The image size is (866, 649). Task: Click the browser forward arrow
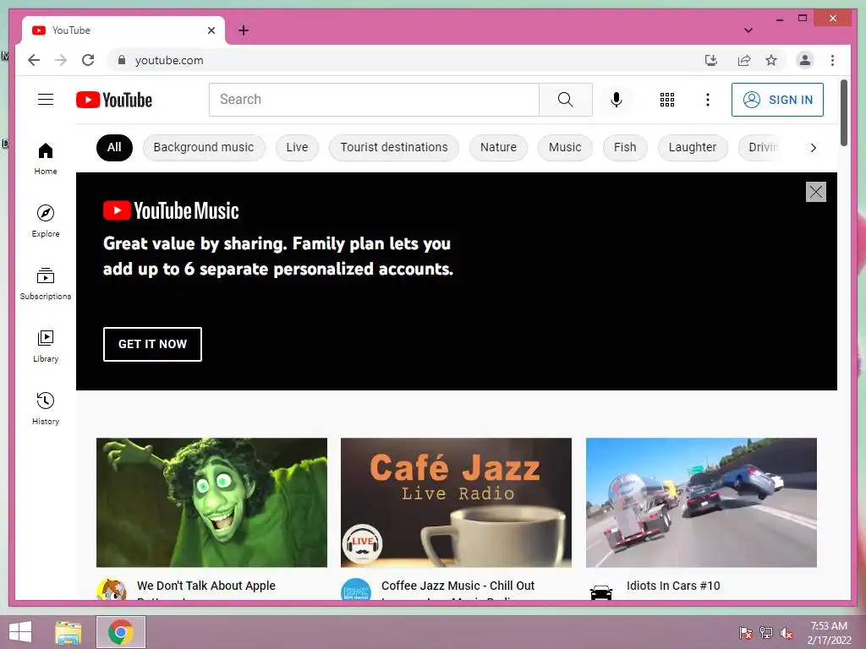[x=61, y=60]
